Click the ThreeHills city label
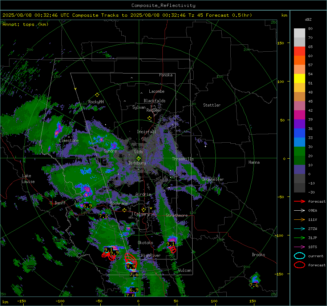Viewport: 327px width, 306px height. click(x=183, y=159)
